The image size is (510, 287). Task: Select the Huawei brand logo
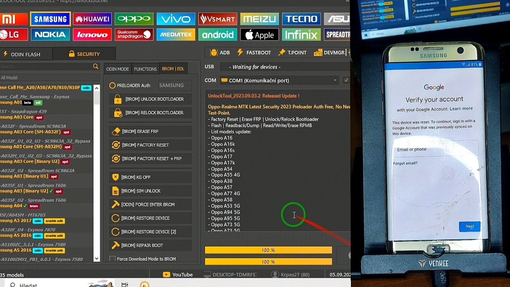point(92,19)
